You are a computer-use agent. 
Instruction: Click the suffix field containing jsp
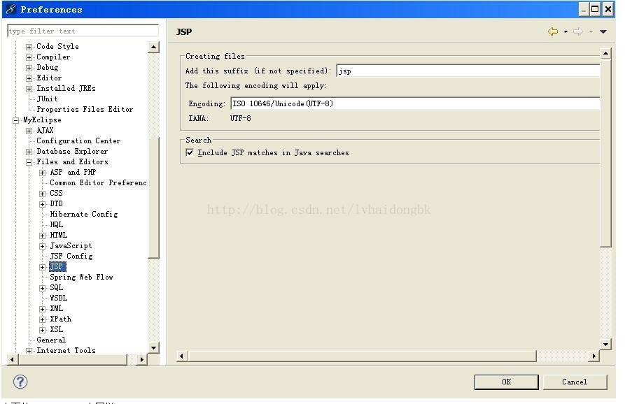click(468, 71)
